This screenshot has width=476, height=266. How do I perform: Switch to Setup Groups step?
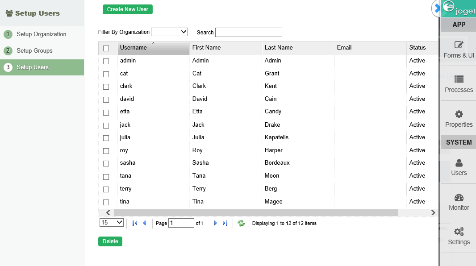coord(34,51)
